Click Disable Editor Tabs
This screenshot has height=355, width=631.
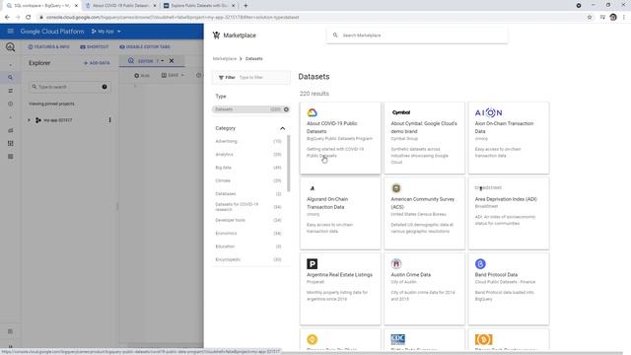pos(145,47)
